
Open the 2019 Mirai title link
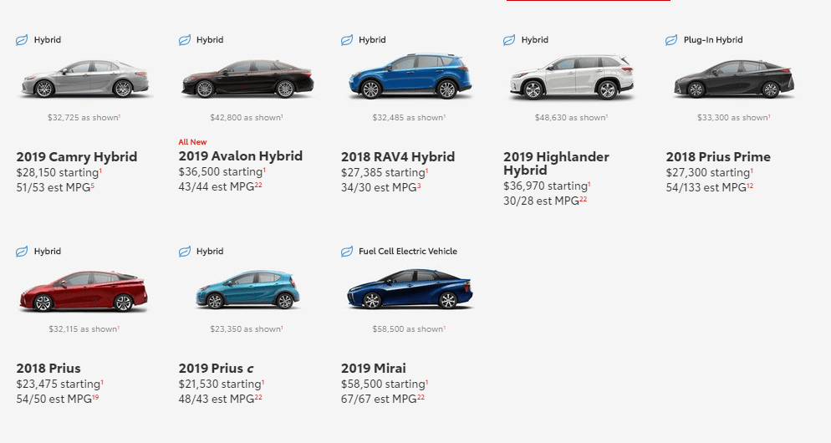click(x=374, y=369)
